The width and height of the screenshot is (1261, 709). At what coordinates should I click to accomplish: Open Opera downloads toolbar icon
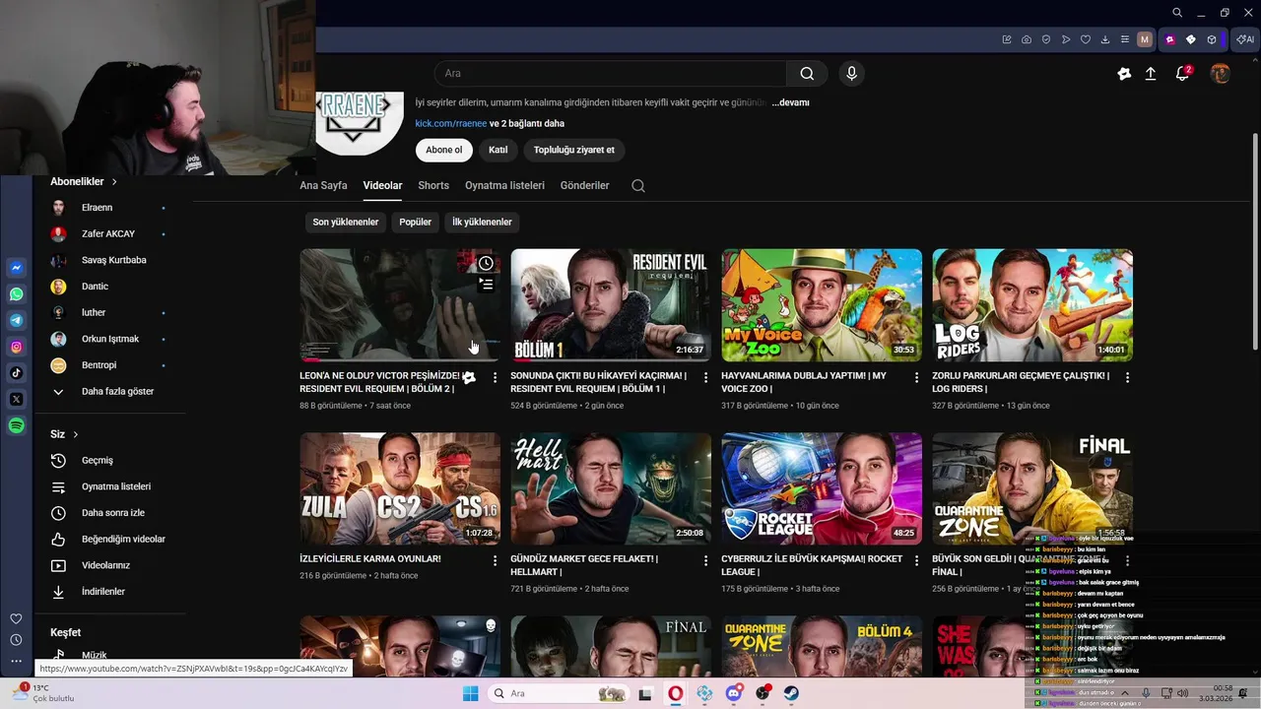point(1105,39)
